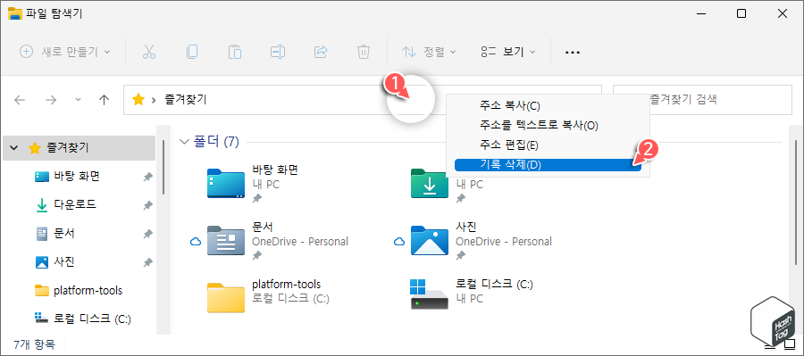The image size is (804, 356).
Task: Select the 사진 folder icon in main pane
Action: pos(430,240)
